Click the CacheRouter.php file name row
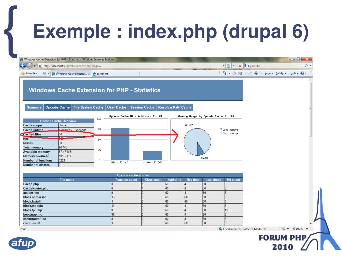 pyautogui.click(x=67, y=188)
